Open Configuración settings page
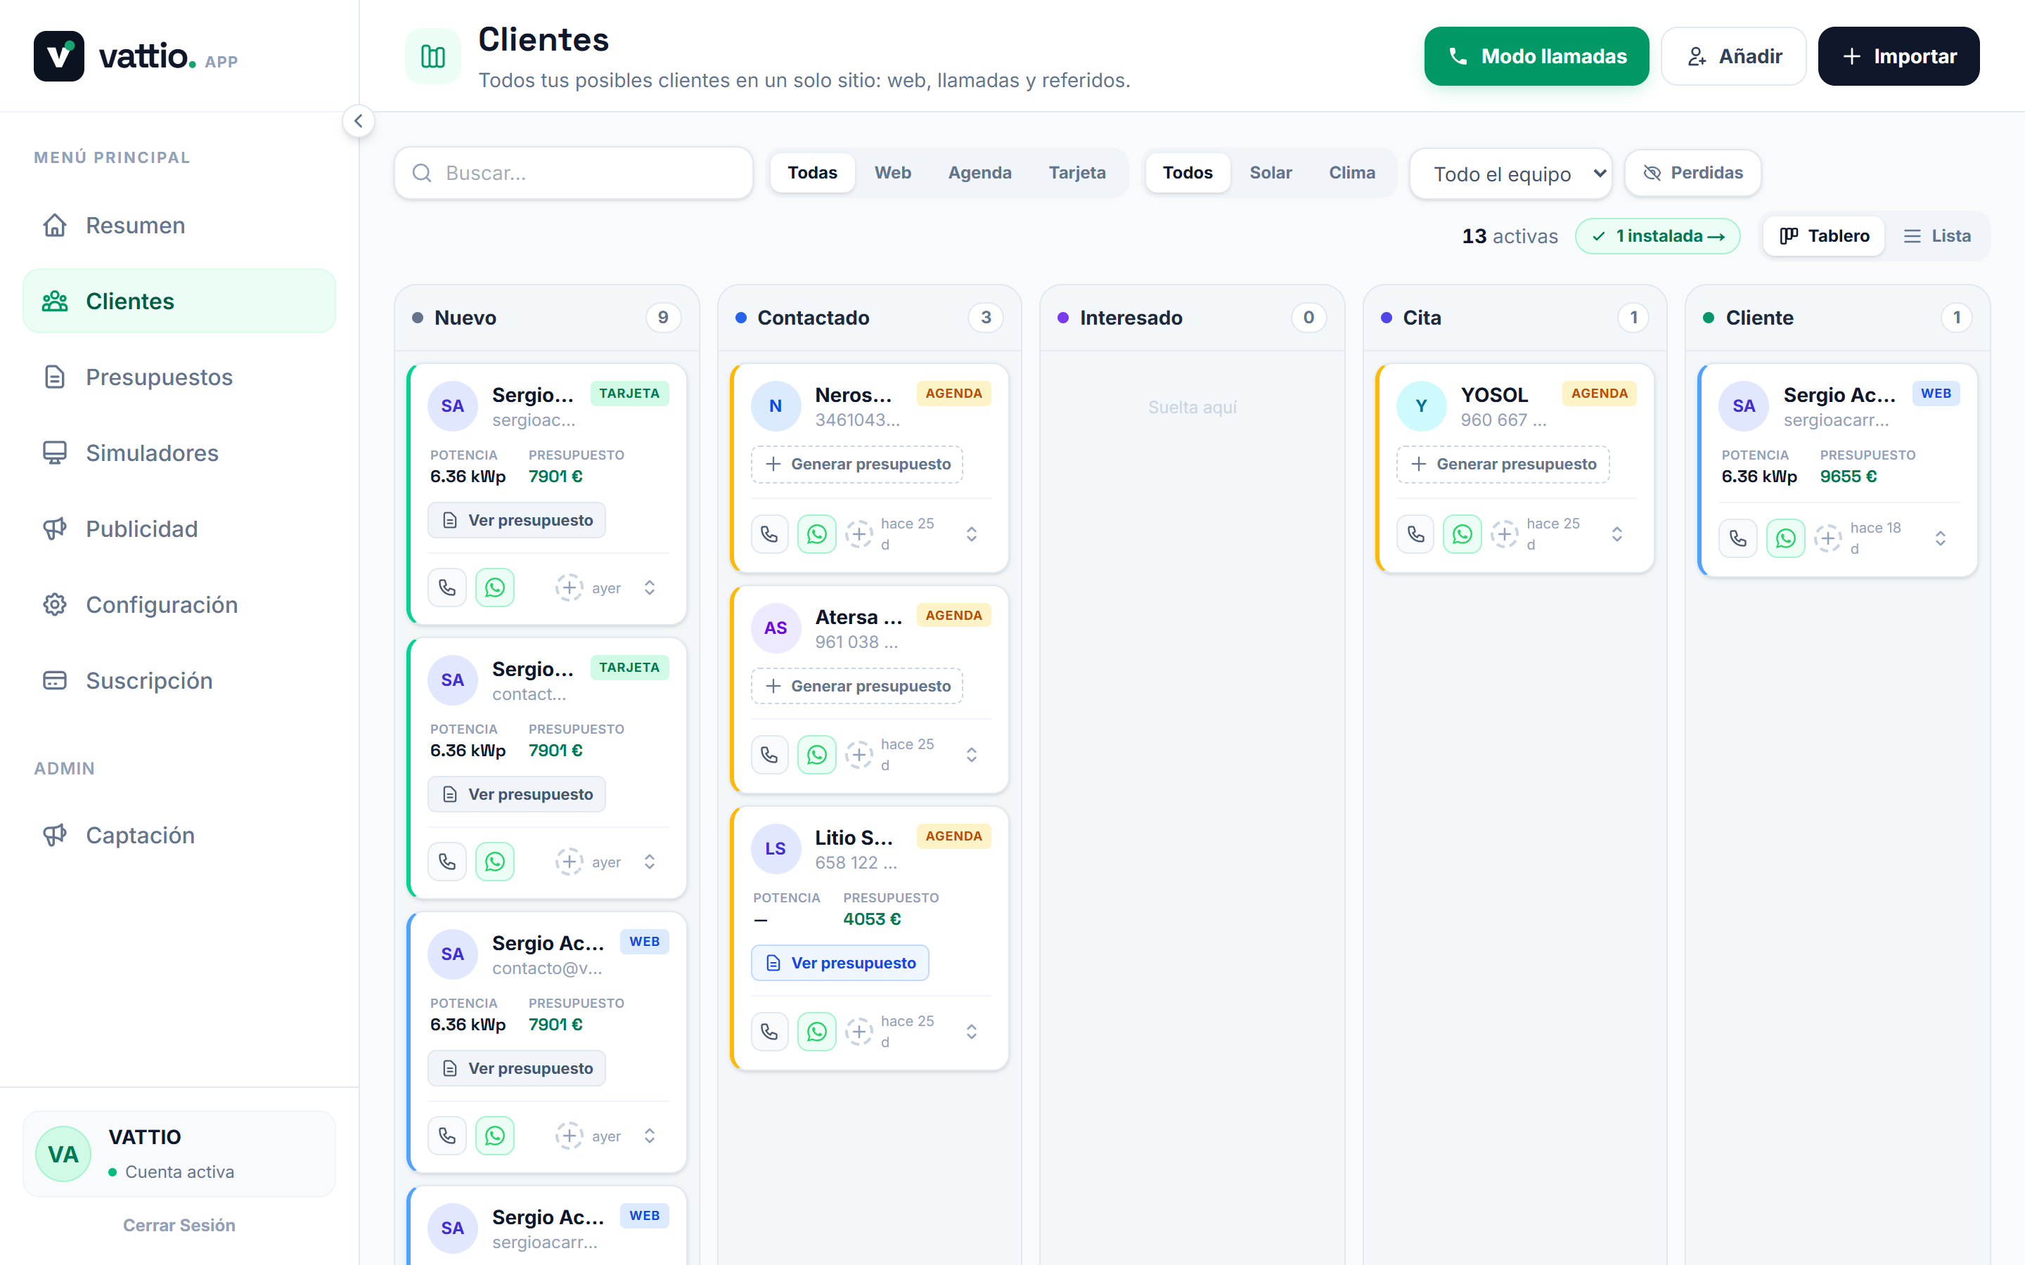2025x1265 pixels. tap(179, 604)
